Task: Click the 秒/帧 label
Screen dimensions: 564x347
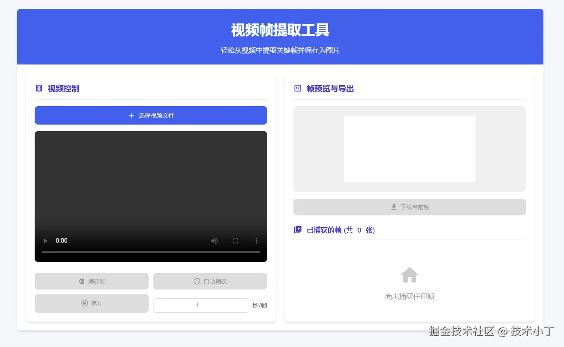Action: (260, 305)
